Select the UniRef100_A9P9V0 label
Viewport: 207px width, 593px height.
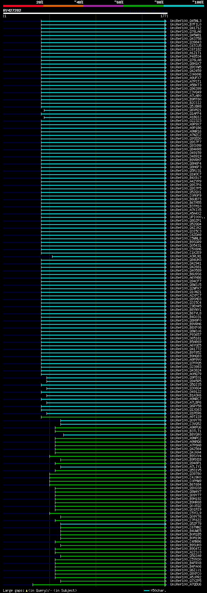coord(186,360)
